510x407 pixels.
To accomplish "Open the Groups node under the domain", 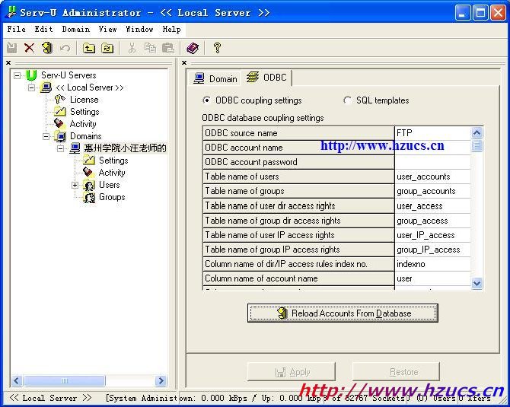I will point(111,197).
